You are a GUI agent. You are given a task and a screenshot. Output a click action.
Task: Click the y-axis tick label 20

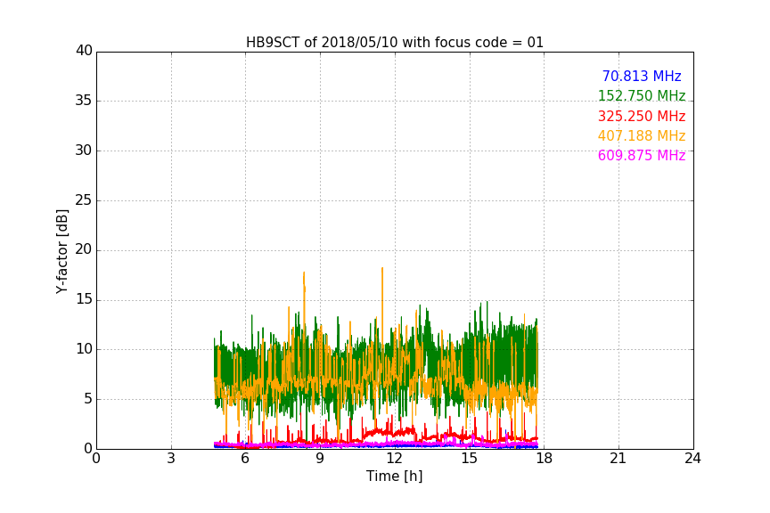[84, 249]
